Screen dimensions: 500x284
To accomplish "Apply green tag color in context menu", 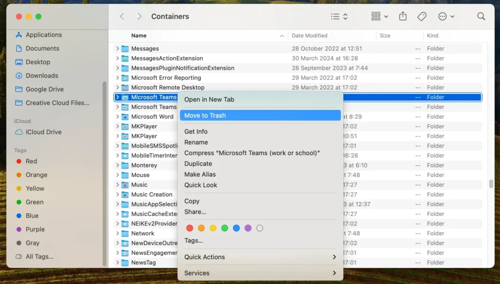I will [225, 228].
